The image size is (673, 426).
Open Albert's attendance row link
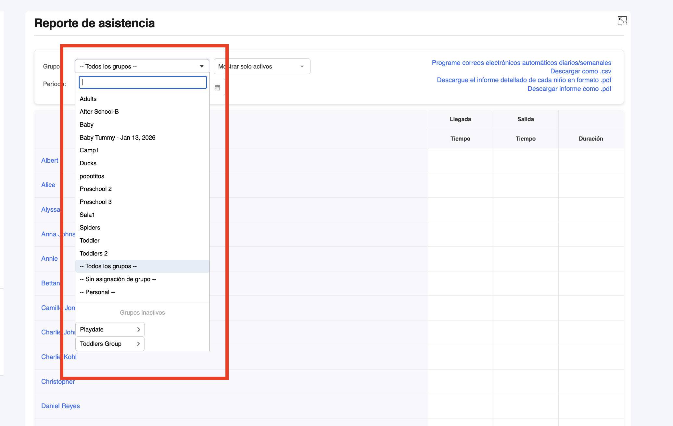(x=50, y=160)
